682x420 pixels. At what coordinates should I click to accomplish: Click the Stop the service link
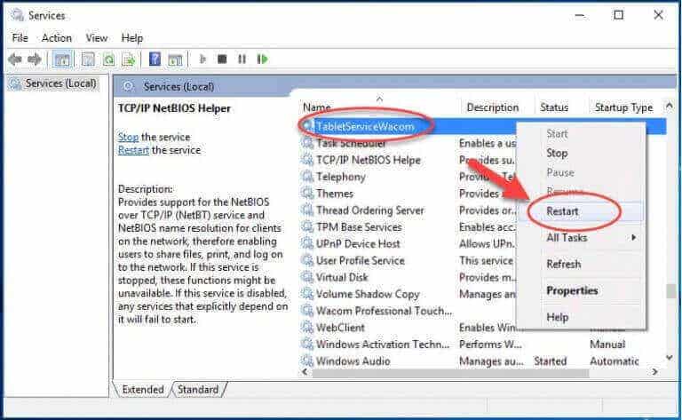pyautogui.click(x=128, y=137)
